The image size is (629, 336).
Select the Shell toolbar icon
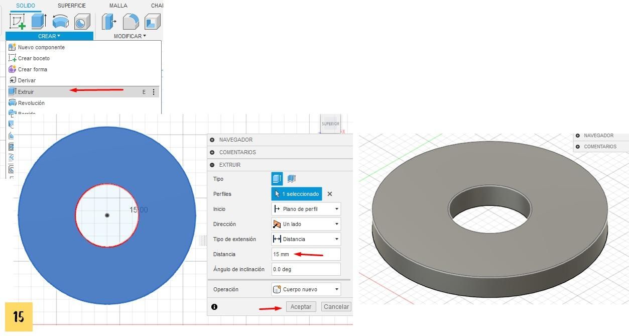(x=152, y=22)
